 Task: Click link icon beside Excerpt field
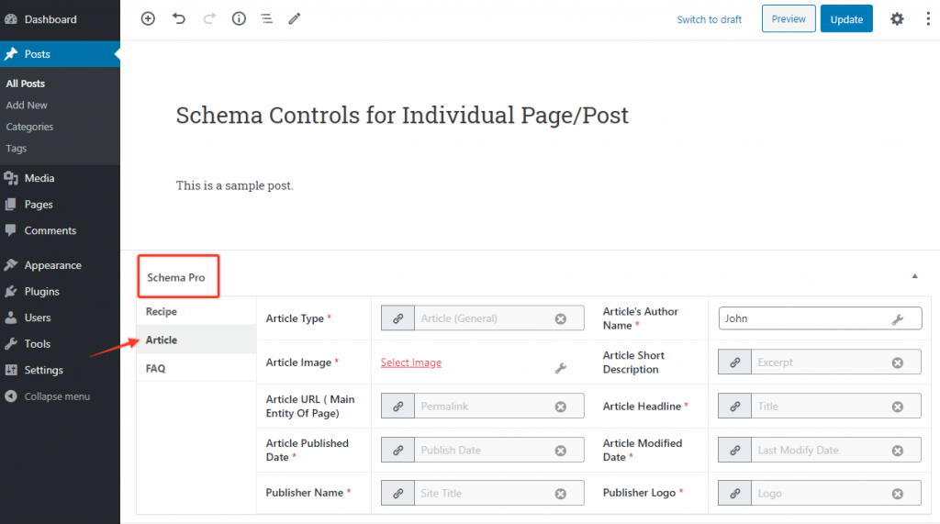tap(735, 362)
